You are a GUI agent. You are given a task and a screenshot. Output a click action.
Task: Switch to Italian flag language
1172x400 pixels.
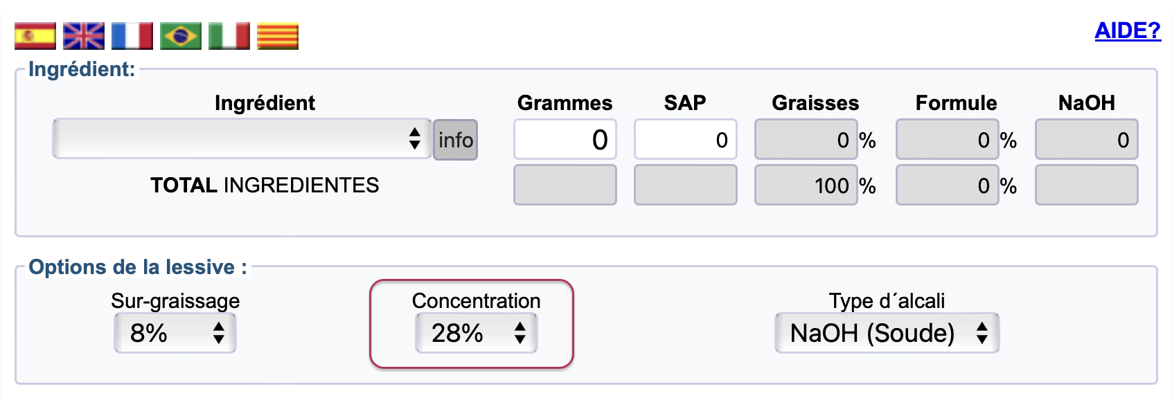coord(229,36)
